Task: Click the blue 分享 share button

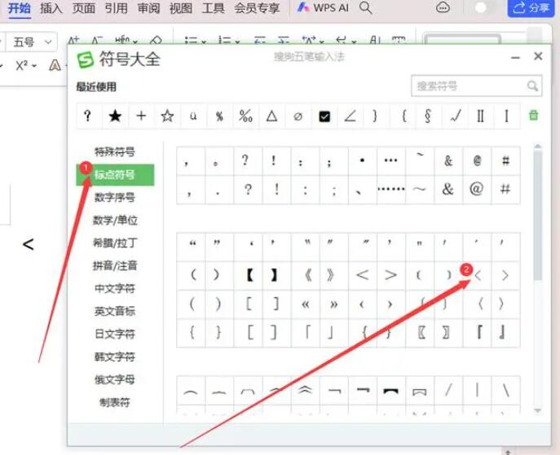Action: click(530, 8)
